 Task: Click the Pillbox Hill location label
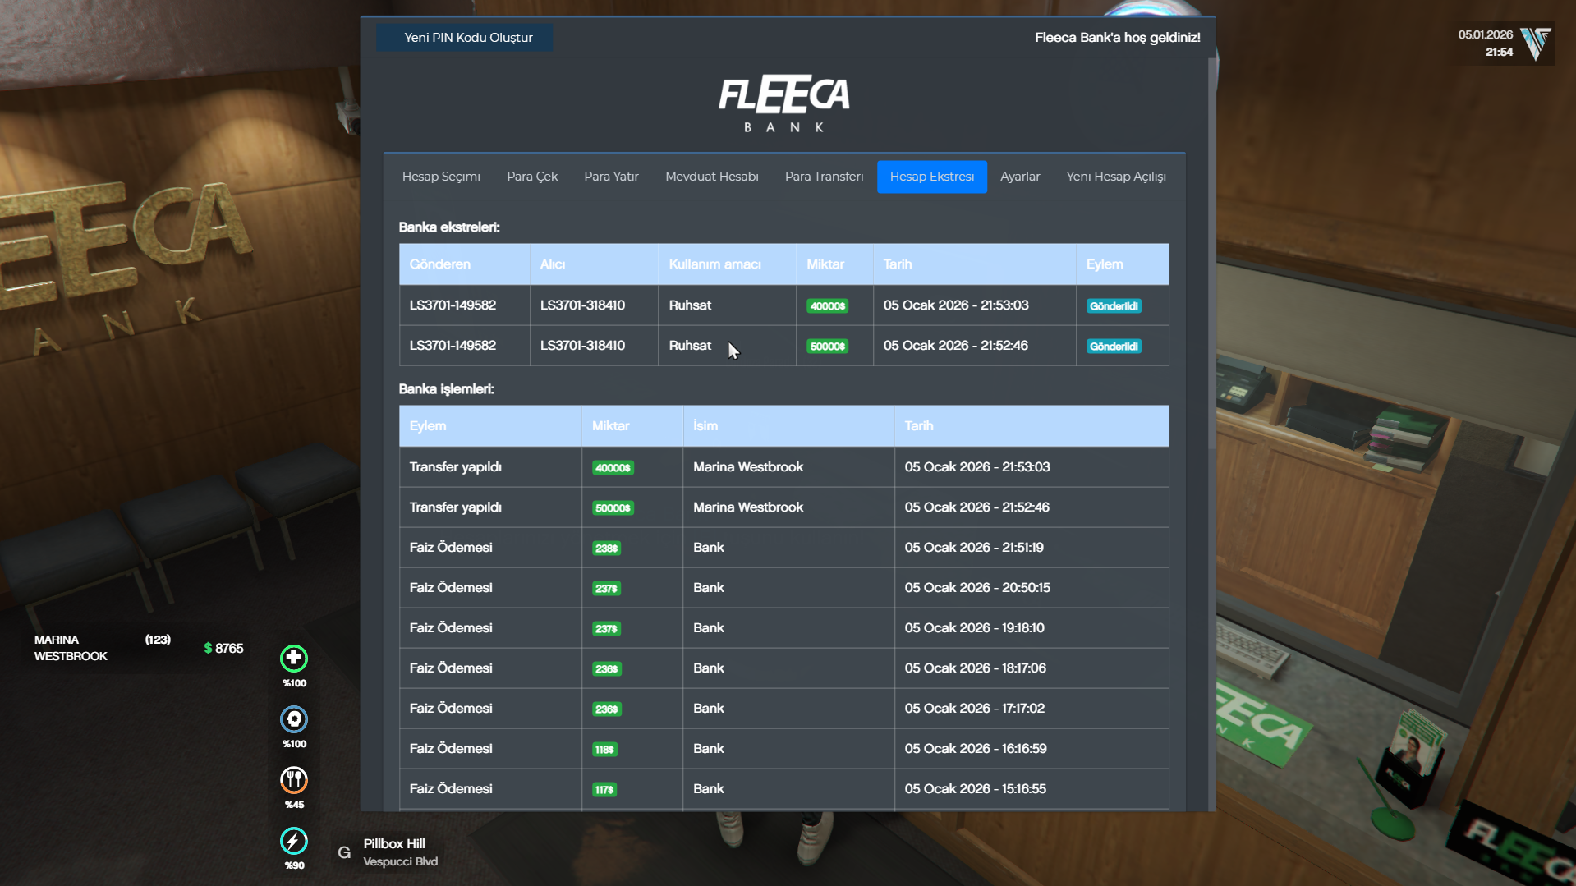(394, 843)
